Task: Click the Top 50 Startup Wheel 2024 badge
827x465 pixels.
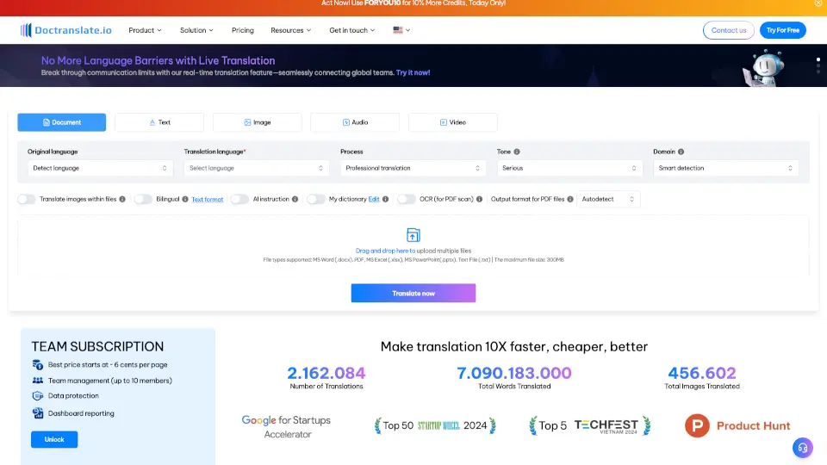Action: pos(435,425)
